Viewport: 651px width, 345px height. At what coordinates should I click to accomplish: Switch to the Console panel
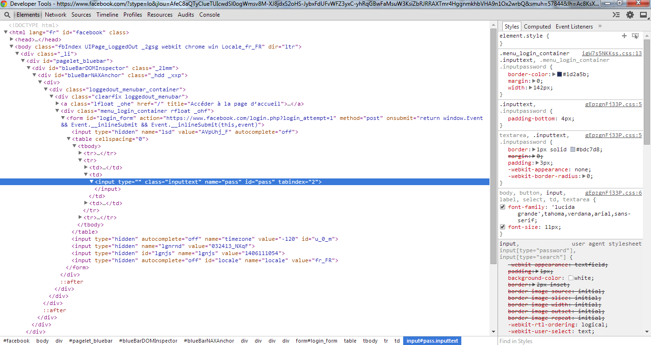pyautogui.click(x=210, y=15)
